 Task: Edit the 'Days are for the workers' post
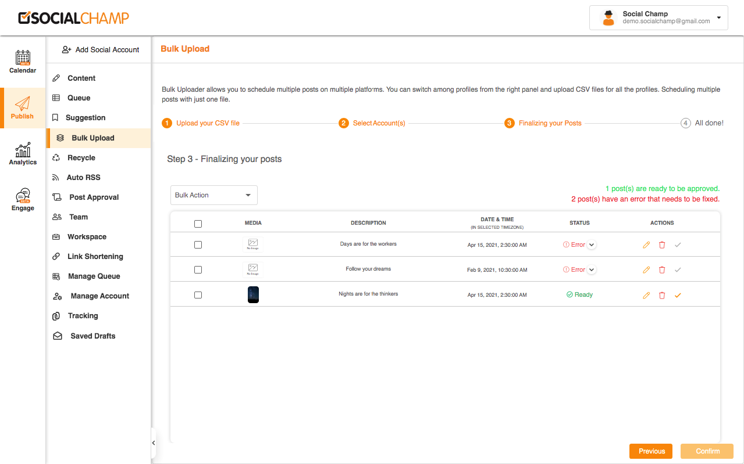[646, 245]
